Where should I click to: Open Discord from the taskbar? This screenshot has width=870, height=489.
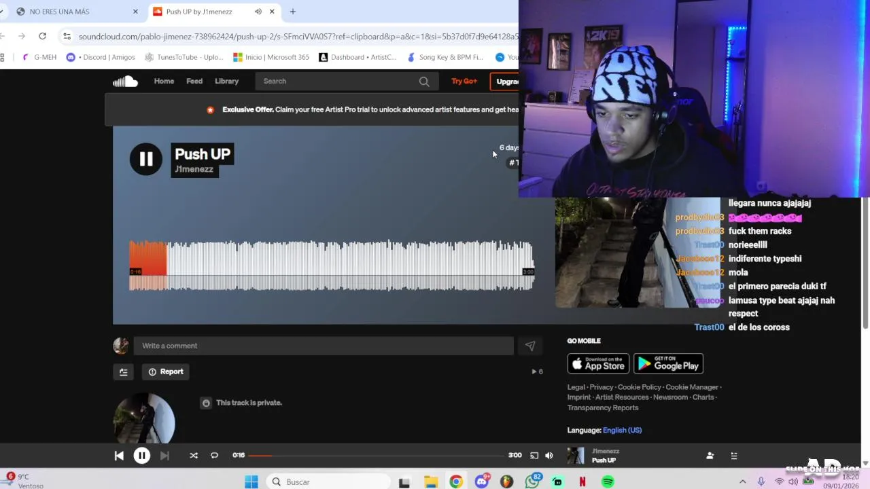point(482,482)
